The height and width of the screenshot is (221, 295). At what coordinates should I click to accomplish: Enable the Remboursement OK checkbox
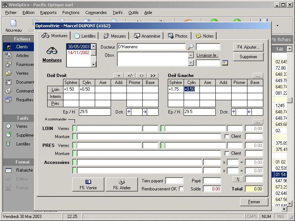[181, 189]
